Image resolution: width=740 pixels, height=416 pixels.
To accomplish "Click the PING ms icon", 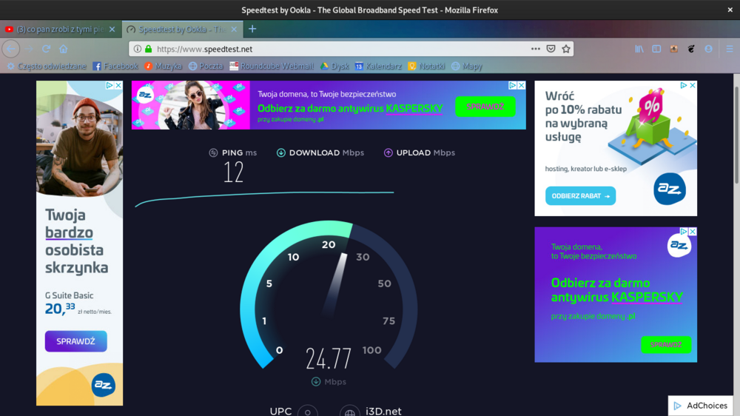I will (x=213, y=152).
